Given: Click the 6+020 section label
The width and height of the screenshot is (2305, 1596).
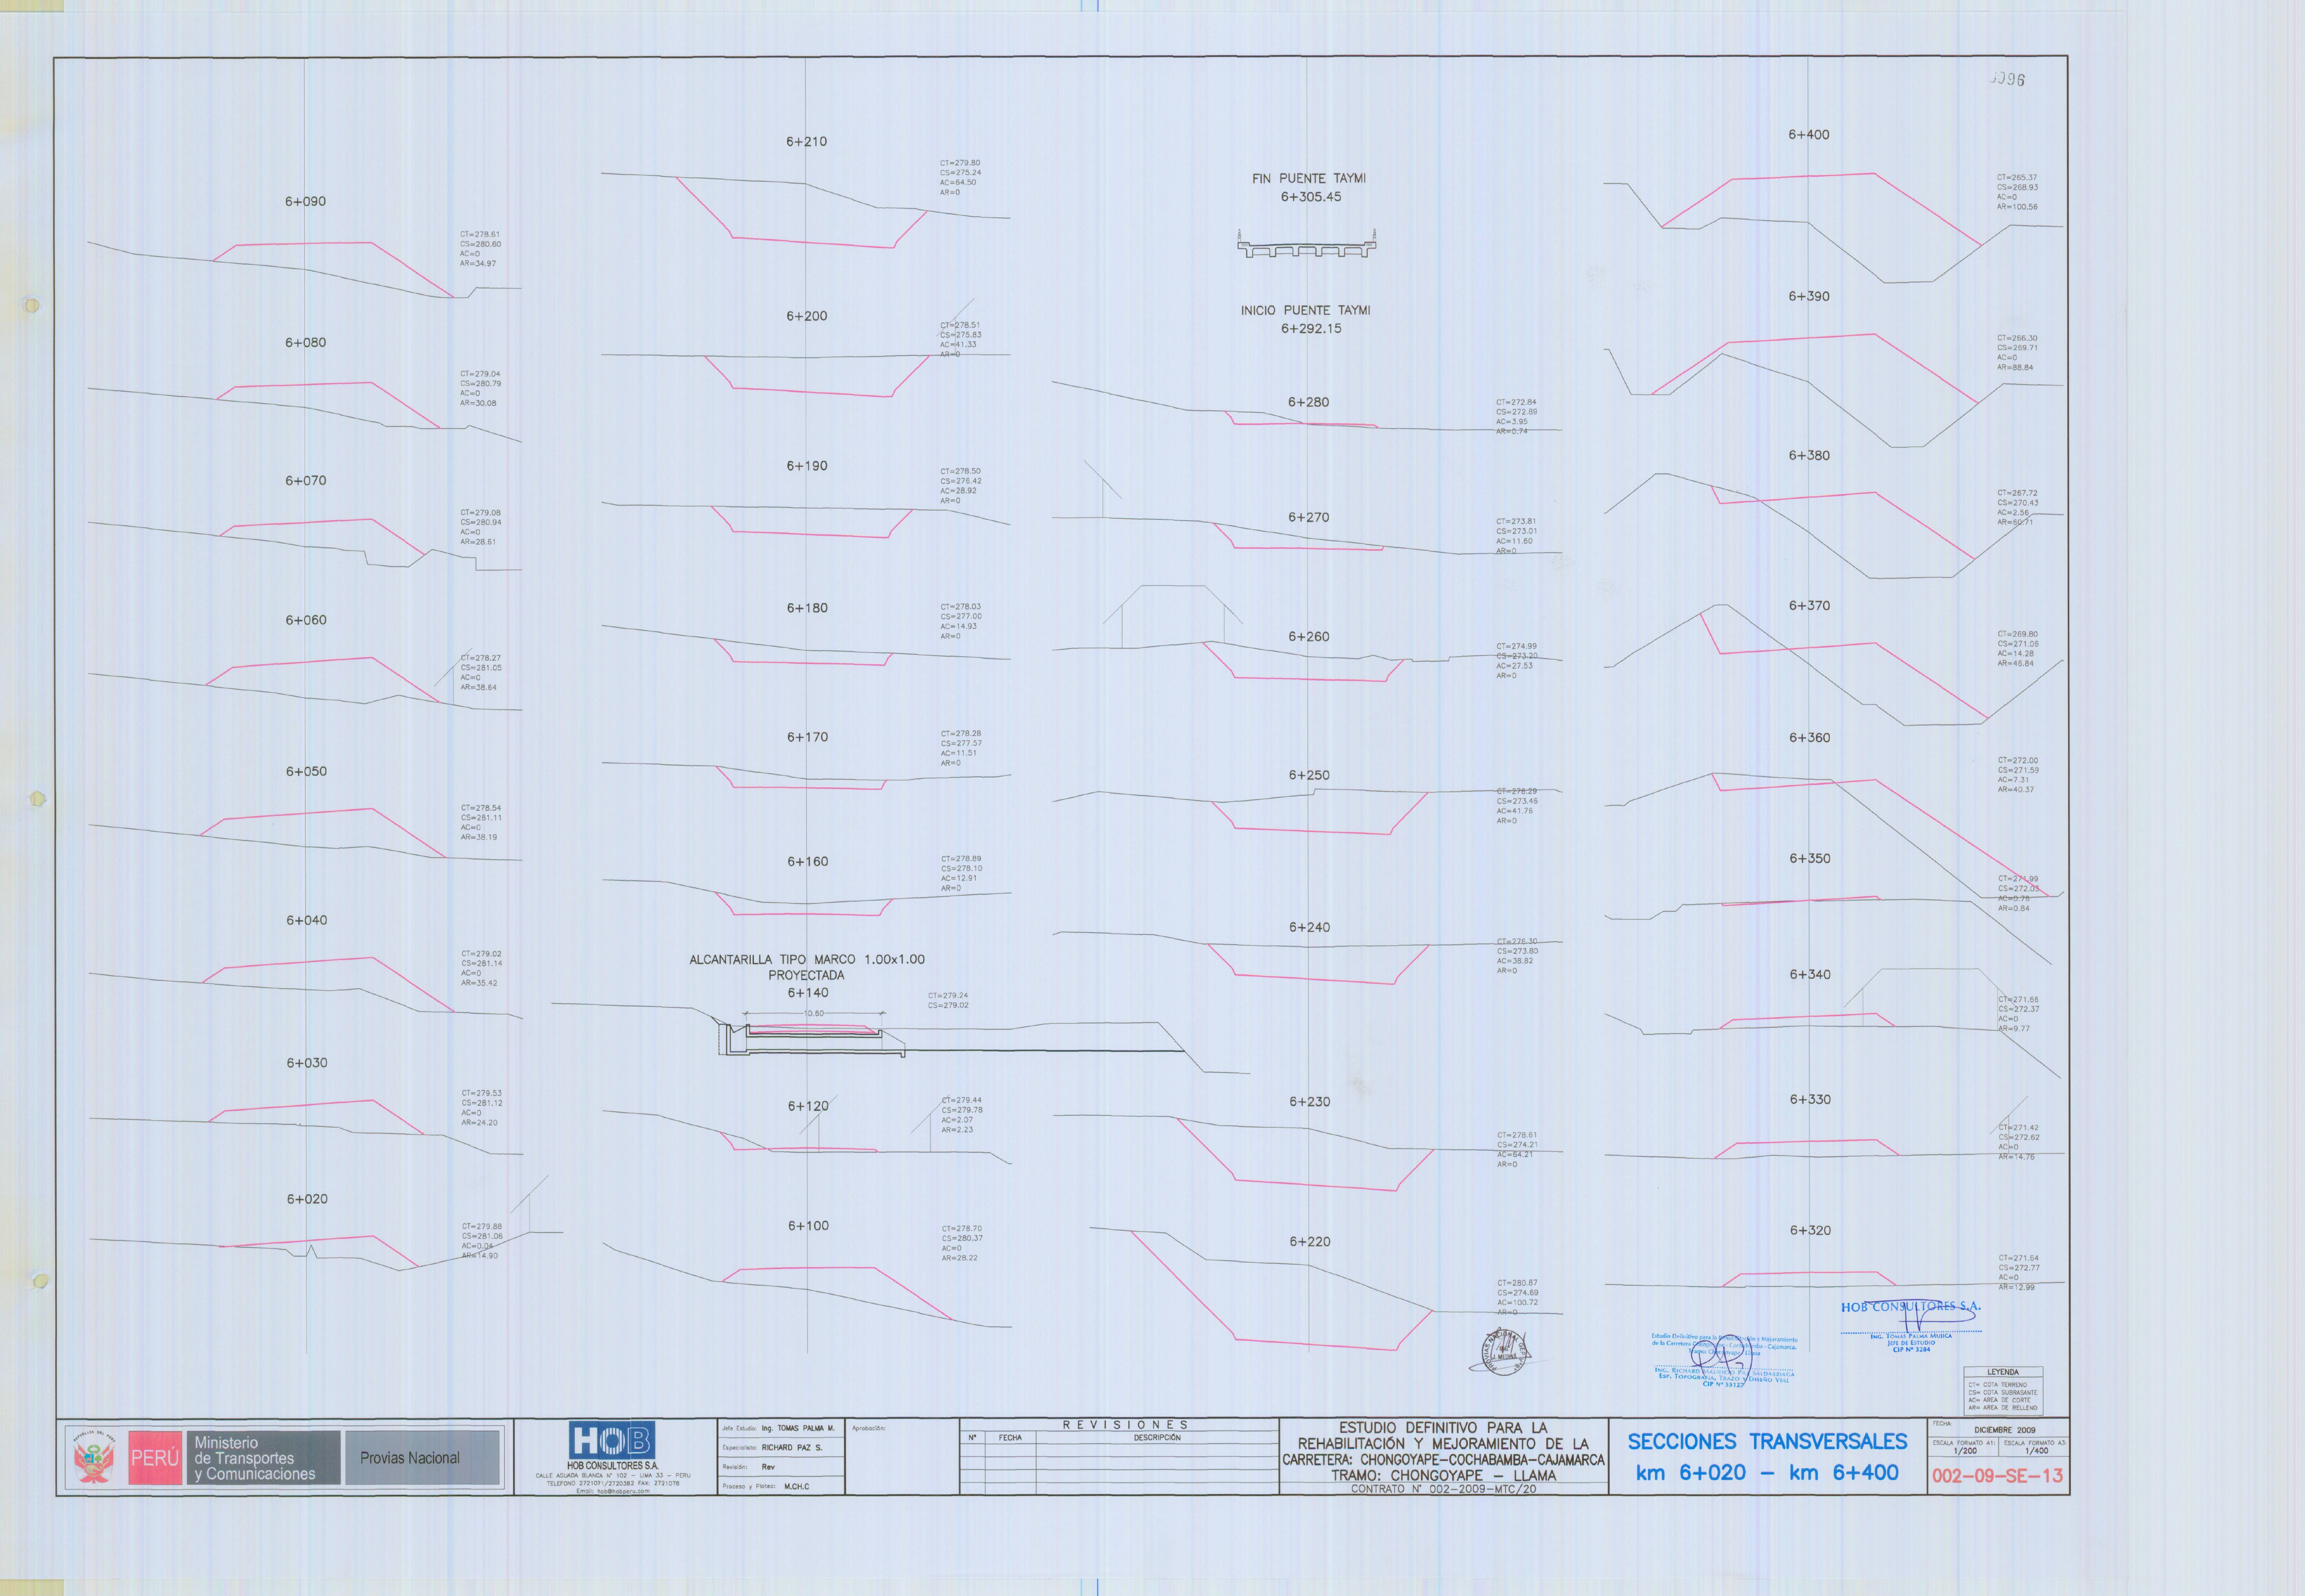Looking at the screenshot, I should tap(307, 1199).
